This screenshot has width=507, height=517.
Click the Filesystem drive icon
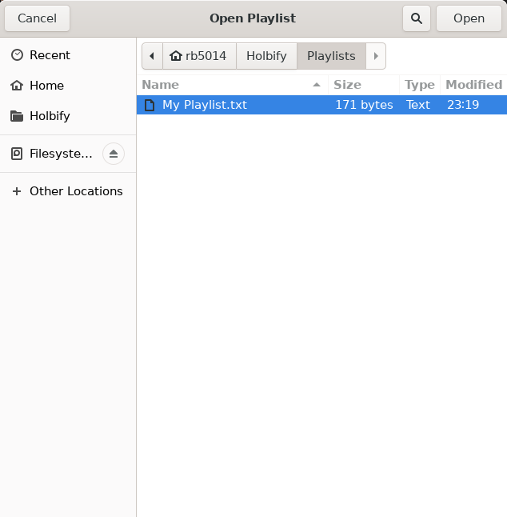click(x=17, y=154)
